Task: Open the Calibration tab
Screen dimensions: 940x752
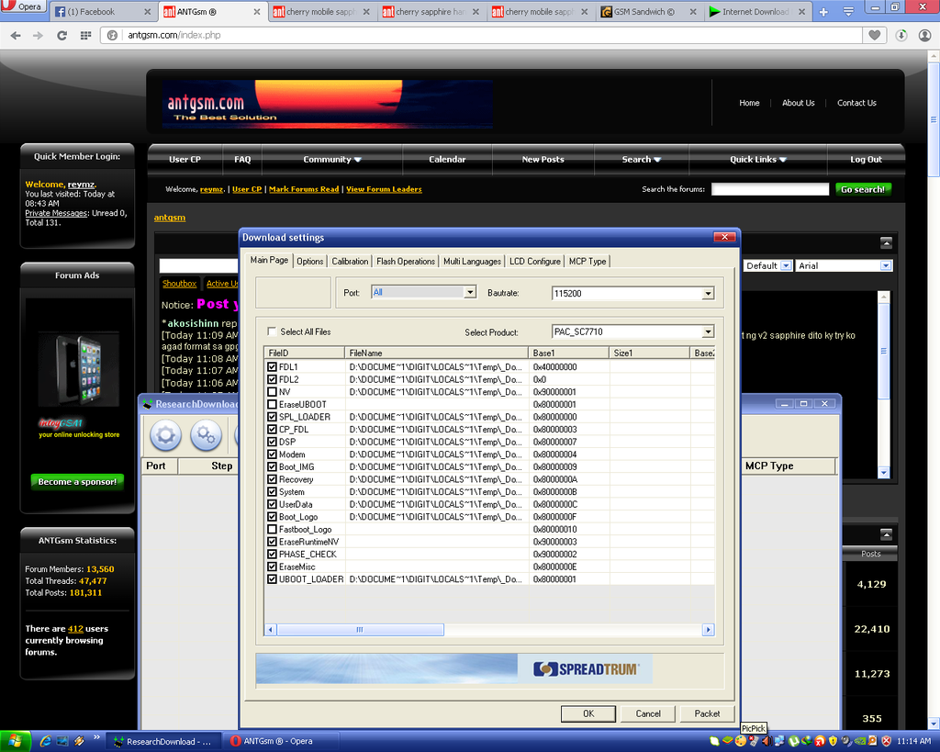Action: [x=350, y=262]
